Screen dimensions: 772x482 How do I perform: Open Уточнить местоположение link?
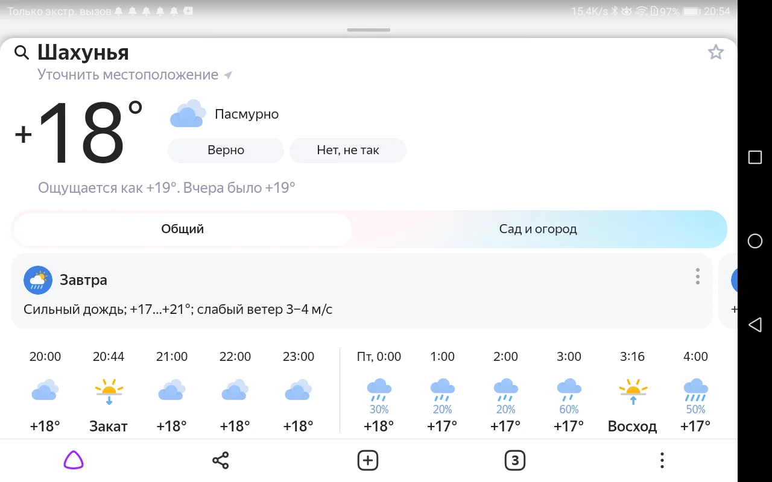[x=127, y=74]
